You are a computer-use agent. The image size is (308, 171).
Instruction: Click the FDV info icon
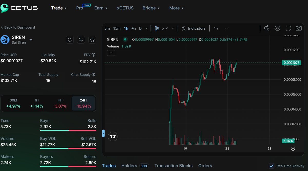tap(93, 55)
